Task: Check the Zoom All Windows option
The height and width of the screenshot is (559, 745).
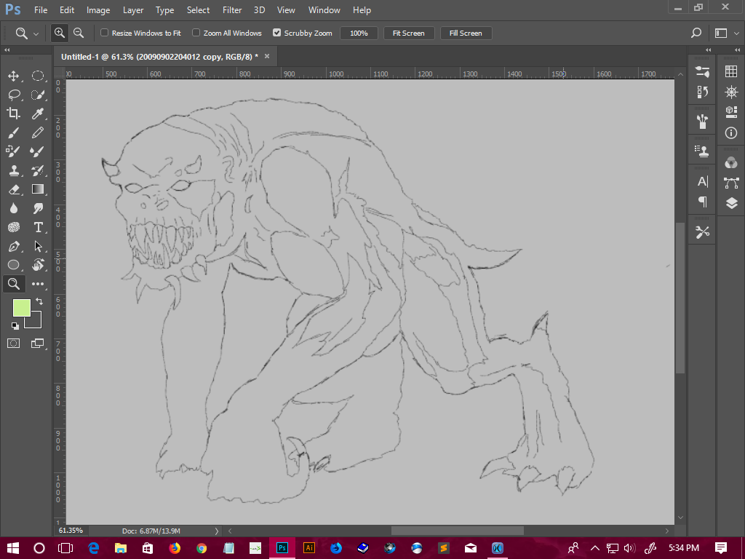Action: pos(196,33)
